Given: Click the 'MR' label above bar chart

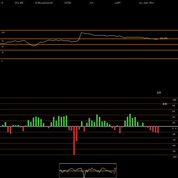Looking at the screenshot, I should [x=159, y=93].
